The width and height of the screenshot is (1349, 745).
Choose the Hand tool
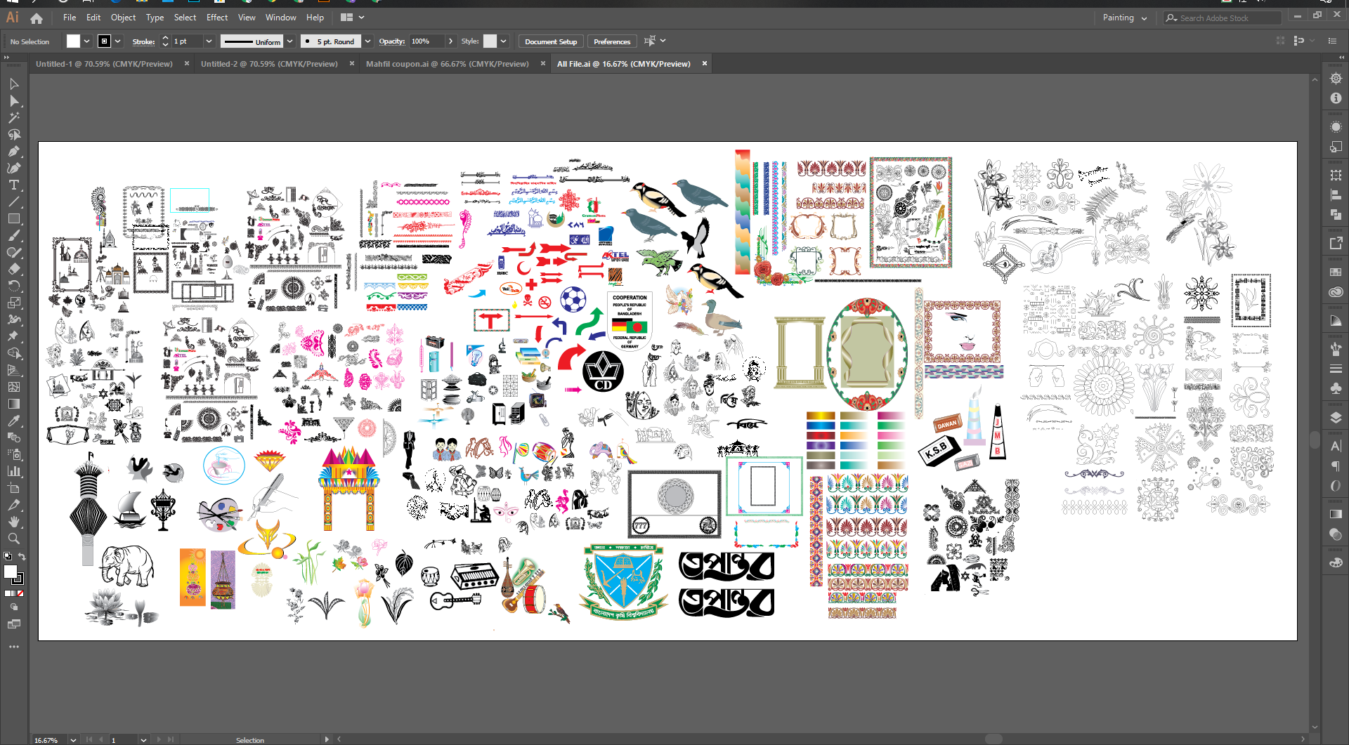[x=14, y=522]
